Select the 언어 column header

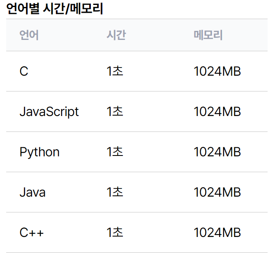[x=29, y=35]
